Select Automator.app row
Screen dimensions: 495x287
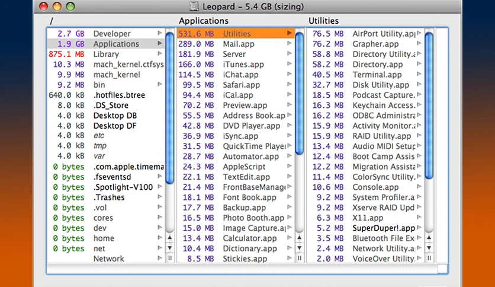click(236, 156)
